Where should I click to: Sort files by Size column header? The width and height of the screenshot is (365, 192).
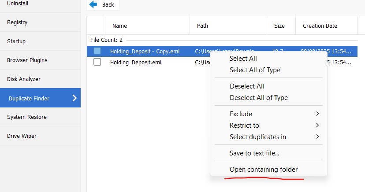[279, 26]
